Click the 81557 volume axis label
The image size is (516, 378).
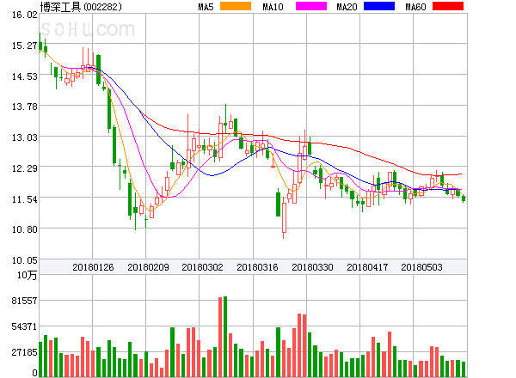(x=25, y=301)
